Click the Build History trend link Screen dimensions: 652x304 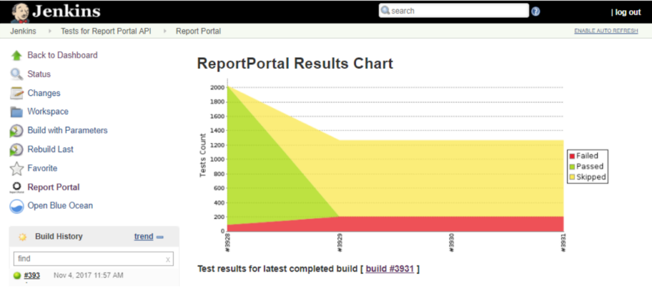coord(143,237)
